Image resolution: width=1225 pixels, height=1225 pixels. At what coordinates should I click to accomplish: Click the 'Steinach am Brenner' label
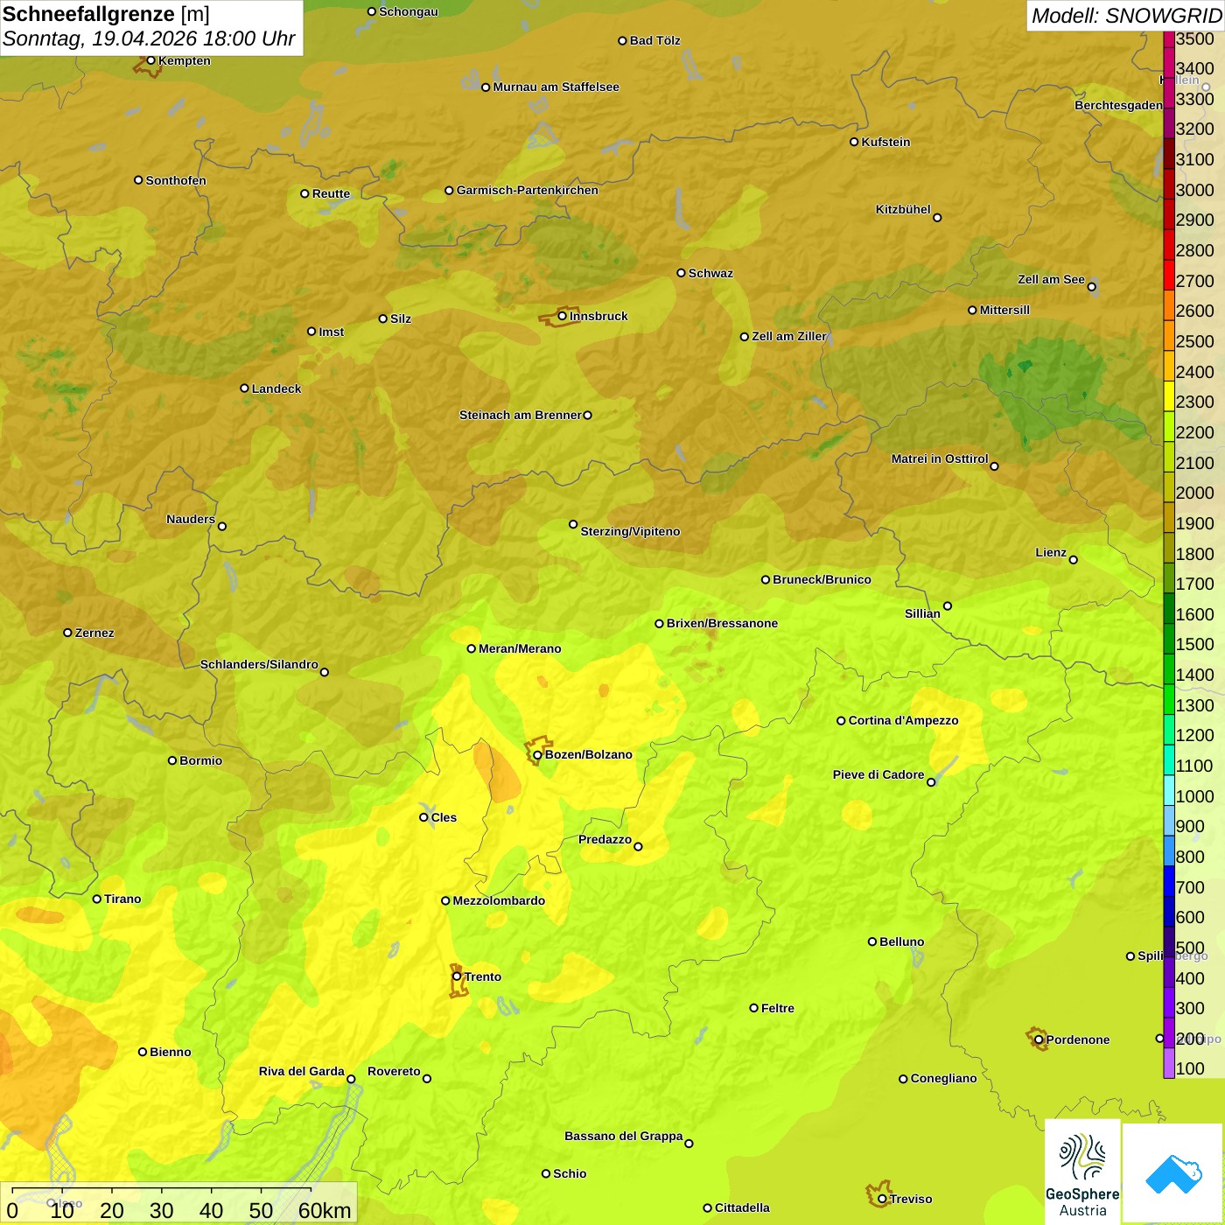point(520,415)
